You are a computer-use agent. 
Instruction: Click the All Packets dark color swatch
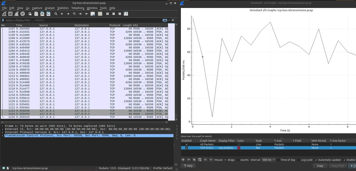coord(239,144)
